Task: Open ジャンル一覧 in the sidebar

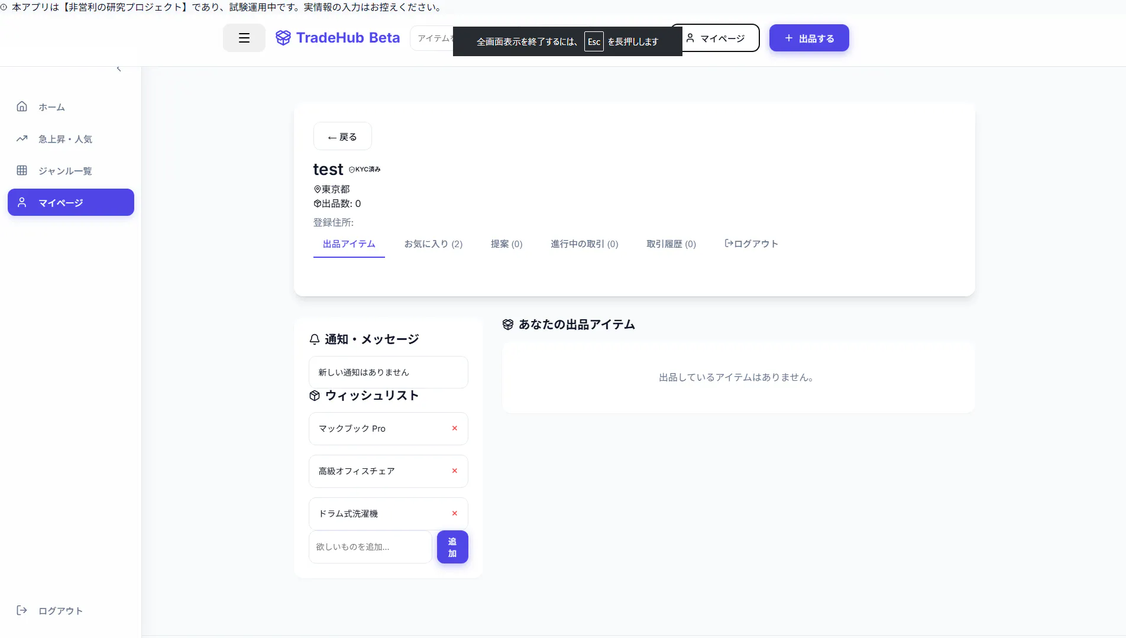Action: (65, 171)
